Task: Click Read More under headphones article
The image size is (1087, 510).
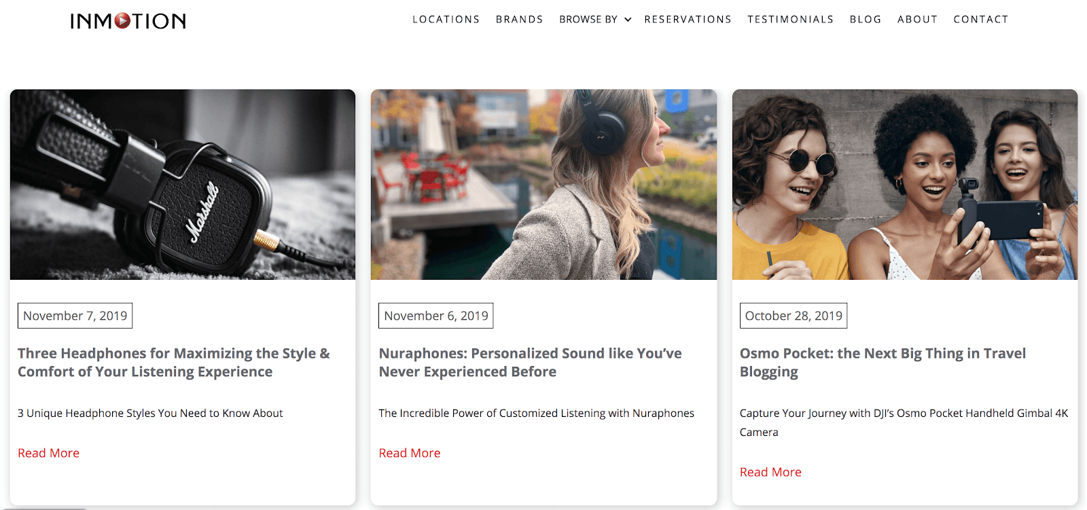Action: [48, 453]
